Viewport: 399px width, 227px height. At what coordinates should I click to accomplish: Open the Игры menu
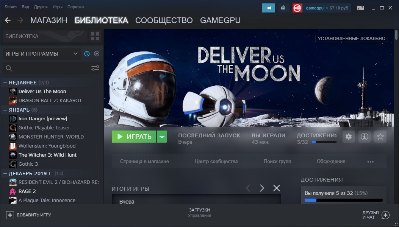(58, 7)
